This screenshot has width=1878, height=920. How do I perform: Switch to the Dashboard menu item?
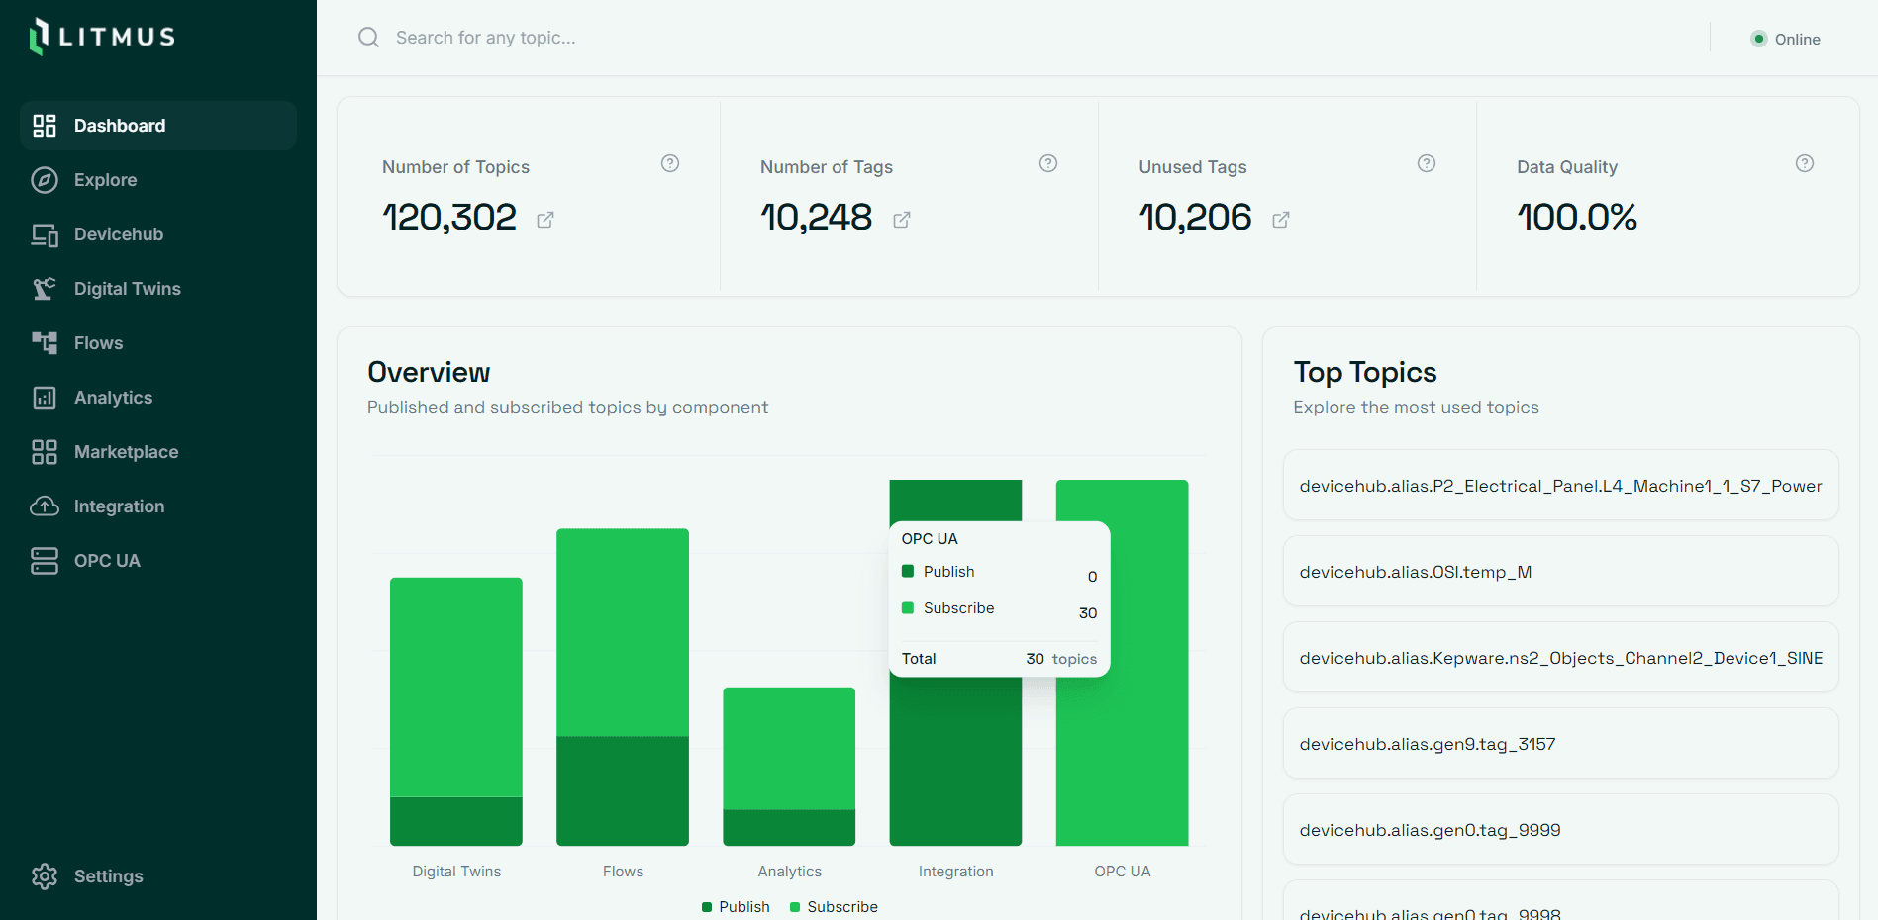tap(119, 126)
